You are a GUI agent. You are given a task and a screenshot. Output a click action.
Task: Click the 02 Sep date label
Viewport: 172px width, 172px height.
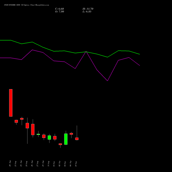pyautogui.click(x=60, y=164)
